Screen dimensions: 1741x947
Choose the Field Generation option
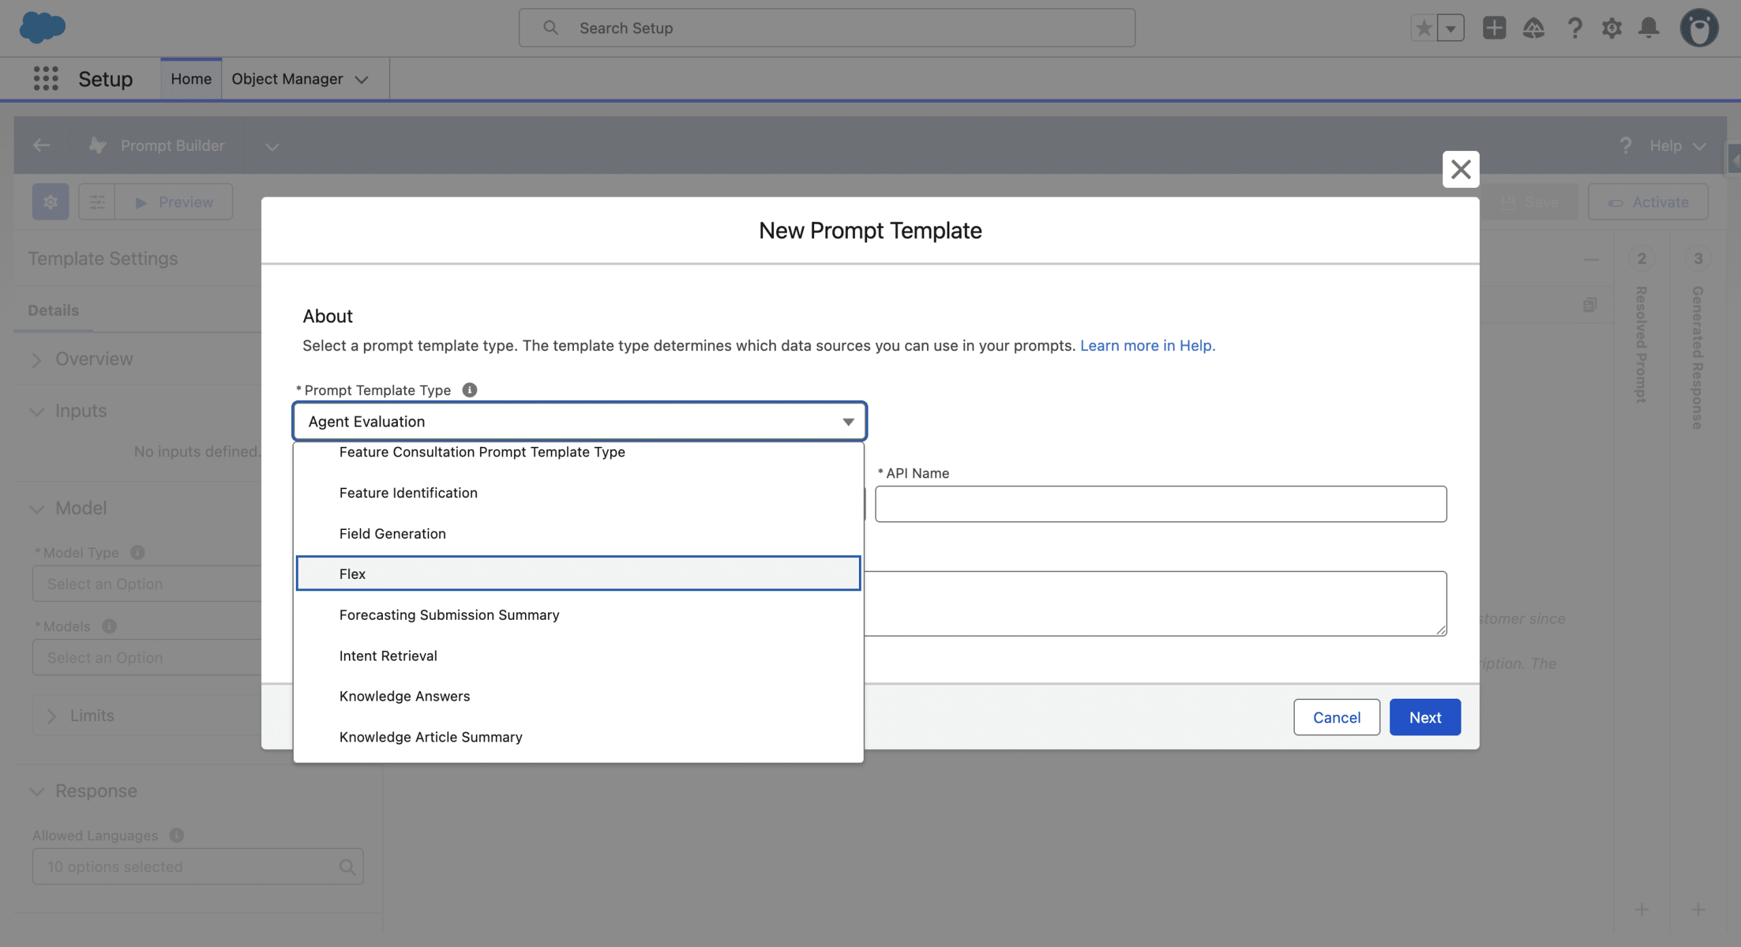point(392,533)
